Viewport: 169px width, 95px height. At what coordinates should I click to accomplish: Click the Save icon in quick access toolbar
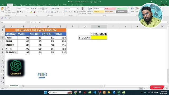click(2, 18)
